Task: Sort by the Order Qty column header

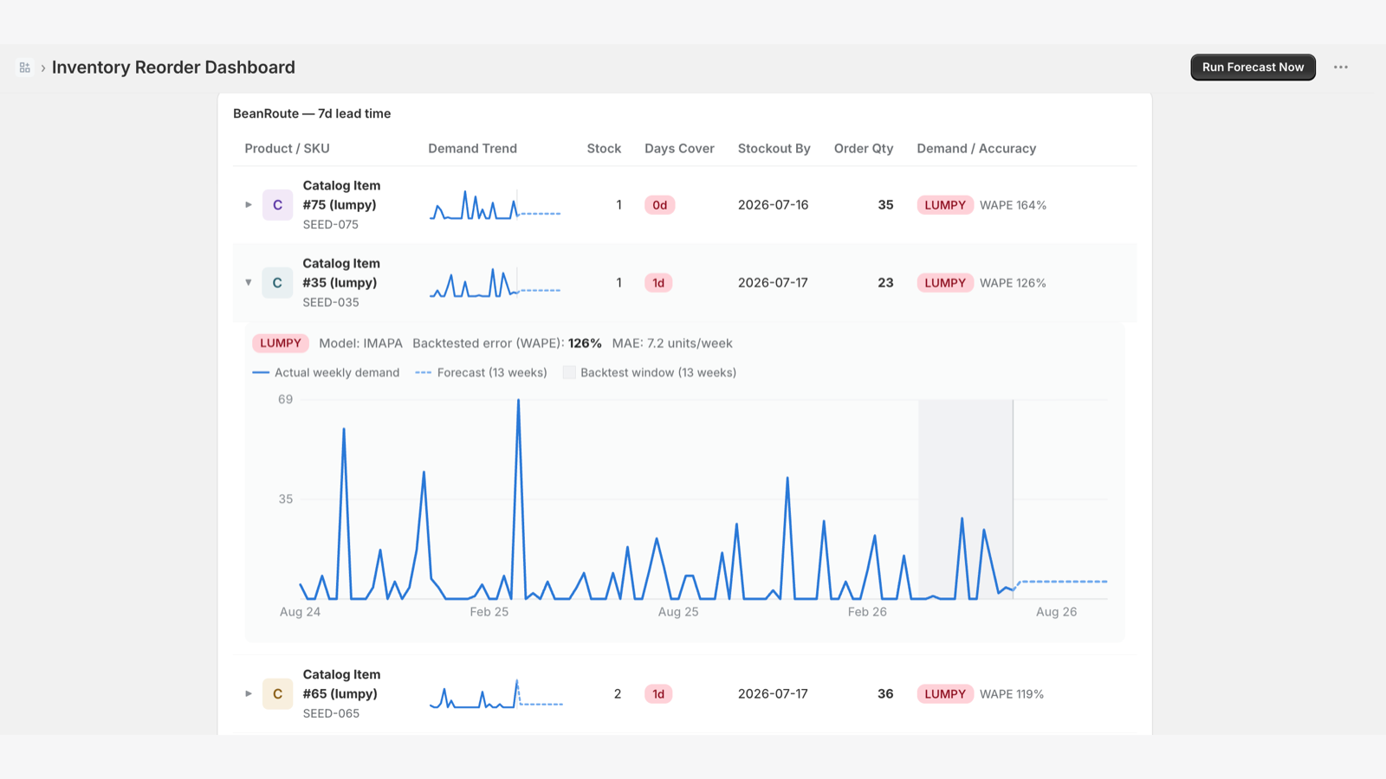Action: (x=864, y=148)
